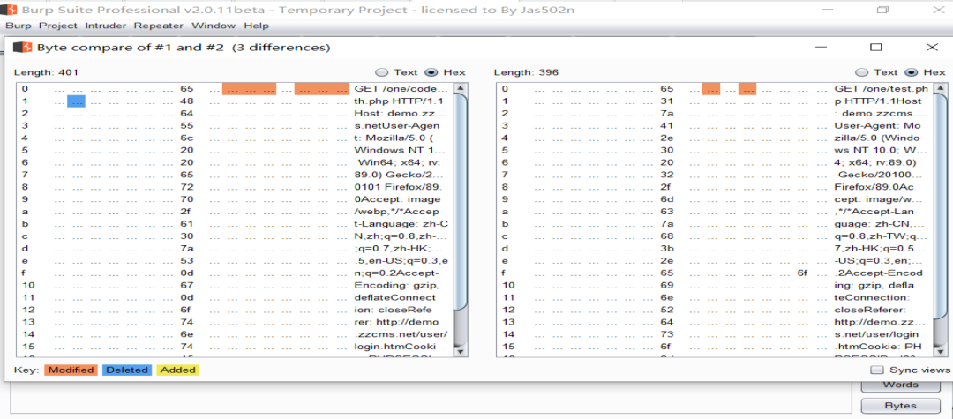Click 'th.php HTTP/1.1' in left pane
This screenshot has height=419, width=953.
398,101
